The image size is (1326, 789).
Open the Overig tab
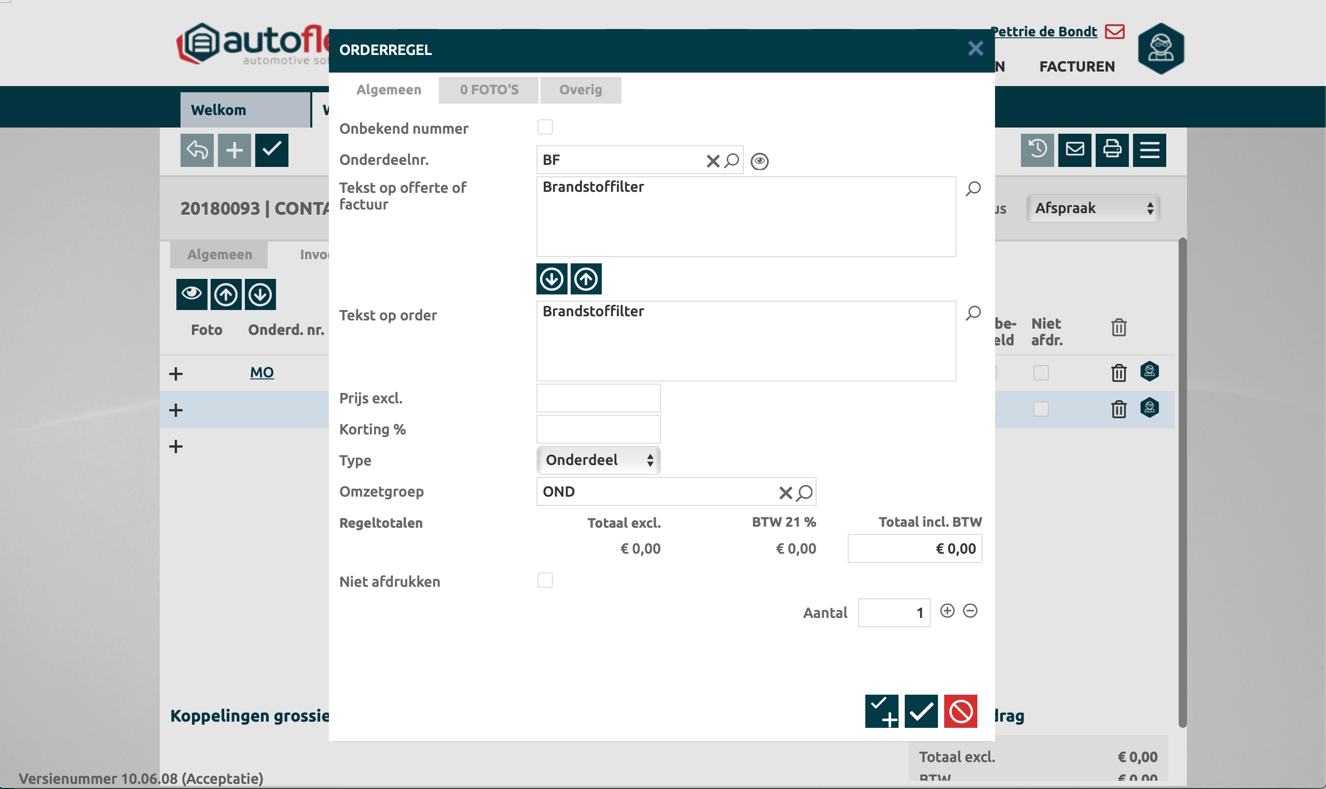click(x=580, y=89)
